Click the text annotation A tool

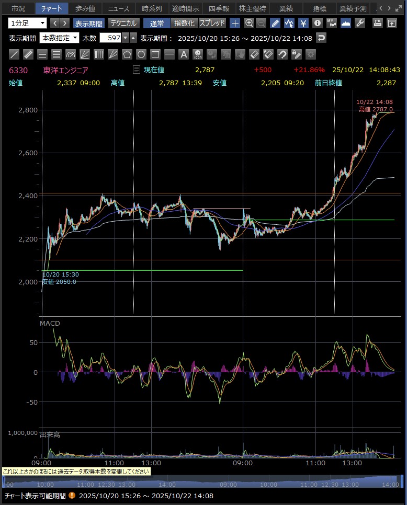point(184,54)
